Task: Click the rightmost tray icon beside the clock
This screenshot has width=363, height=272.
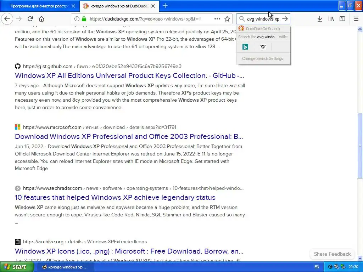Action: tap(343, 267)
